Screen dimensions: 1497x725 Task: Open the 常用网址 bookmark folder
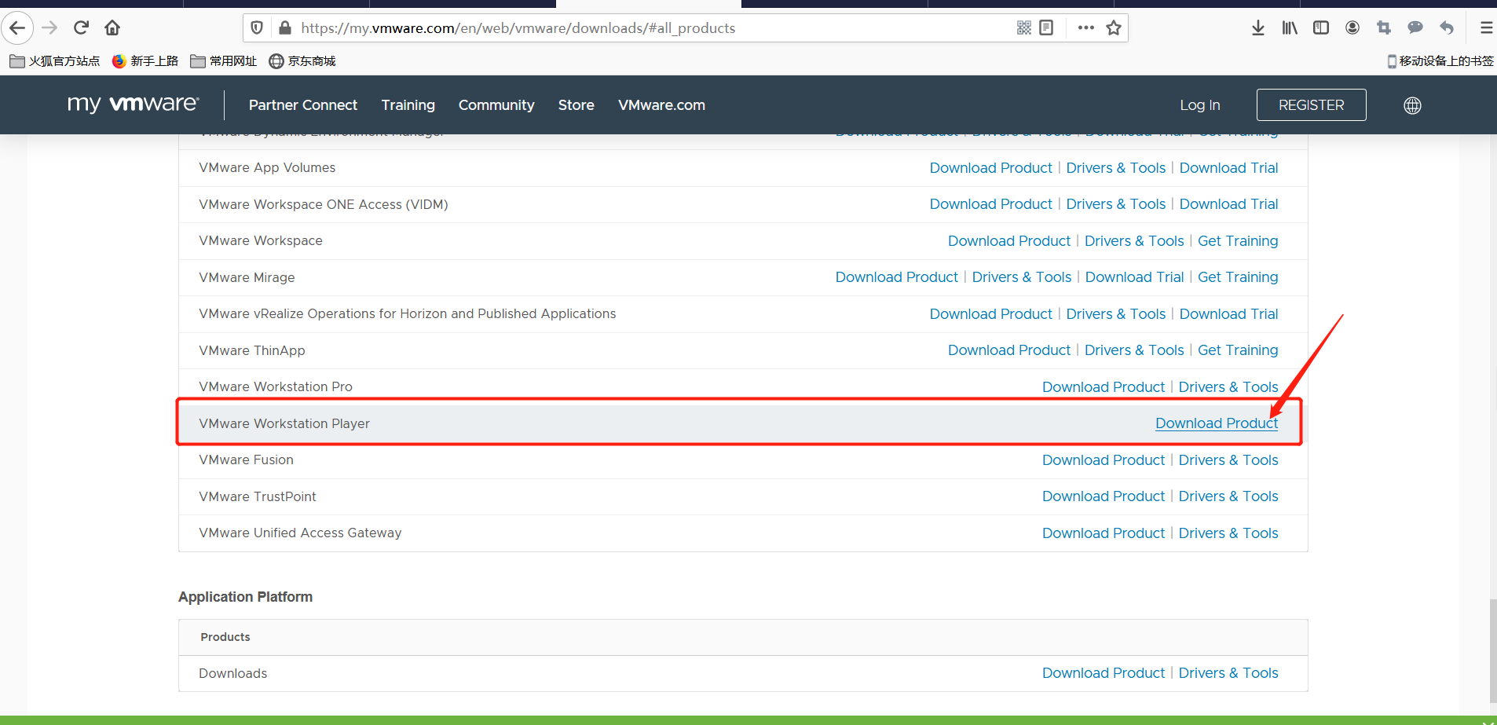(x=224, y=61)
